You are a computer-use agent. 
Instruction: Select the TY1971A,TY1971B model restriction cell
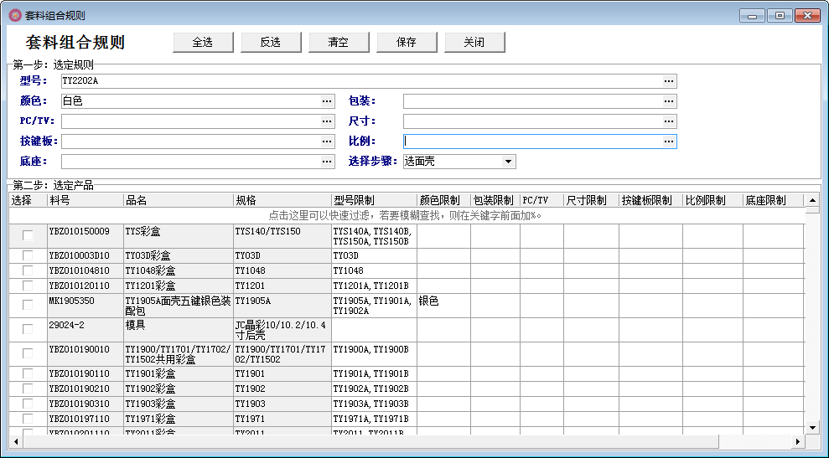point(375,419)
